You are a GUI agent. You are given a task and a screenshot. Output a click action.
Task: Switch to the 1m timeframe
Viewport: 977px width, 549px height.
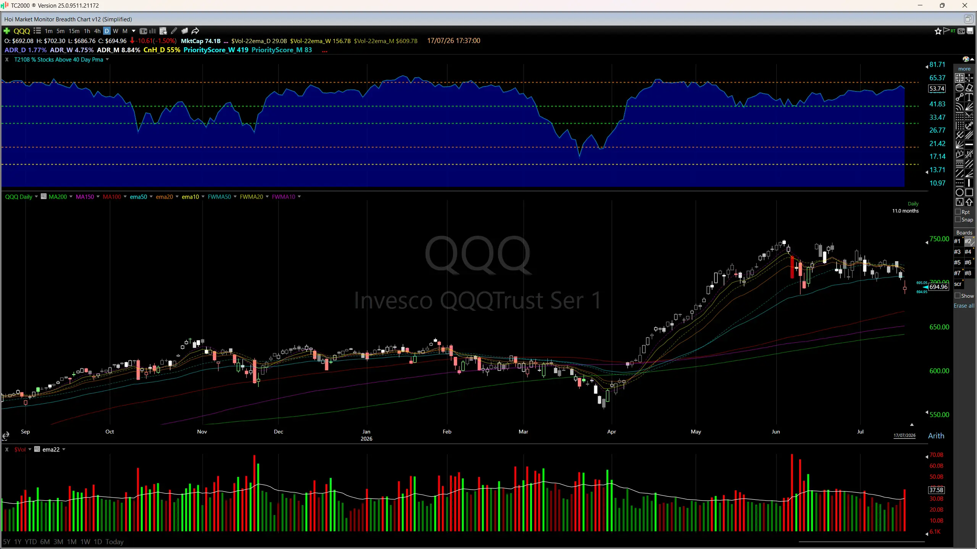pos(48,31)
